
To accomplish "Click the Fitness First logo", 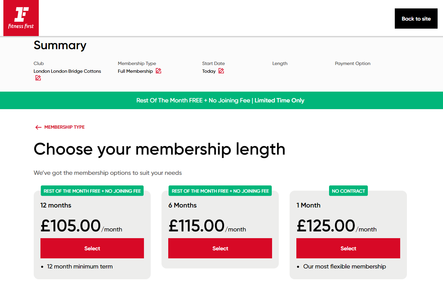I will pos(21,18).
